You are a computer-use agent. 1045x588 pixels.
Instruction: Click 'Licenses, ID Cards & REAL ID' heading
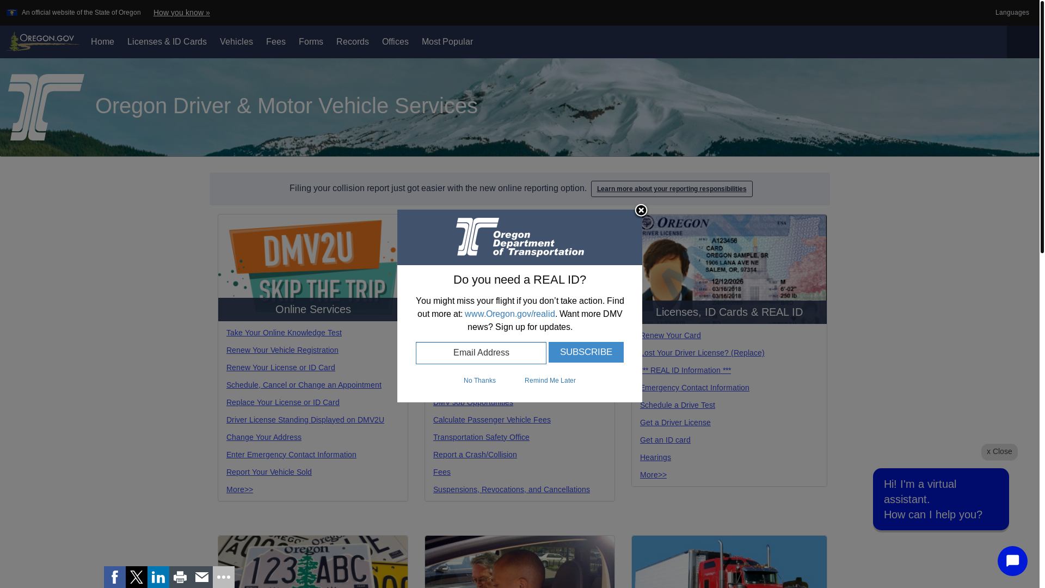tap(729, 312)
